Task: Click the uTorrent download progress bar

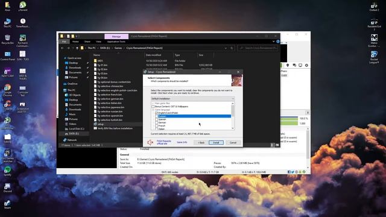Action: tap(289, 119)
